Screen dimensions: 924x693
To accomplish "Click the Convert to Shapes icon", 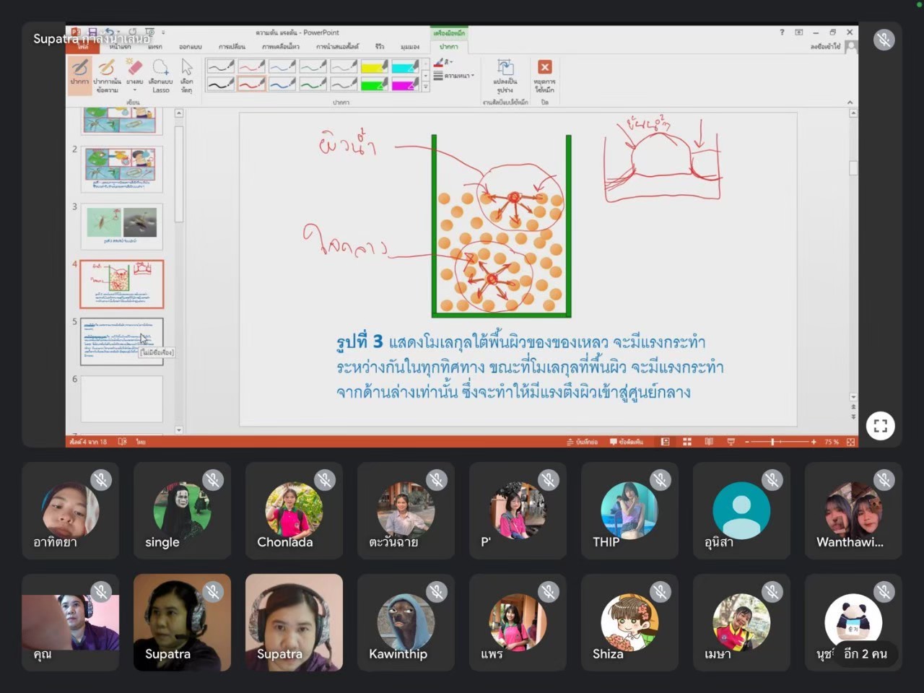I will point(505,74).
